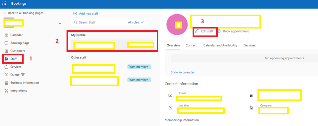Image resolution: width=318 pixels, height=126 pixels.
Task: Click the Staff people icon
Action: (x=6, y=59)
